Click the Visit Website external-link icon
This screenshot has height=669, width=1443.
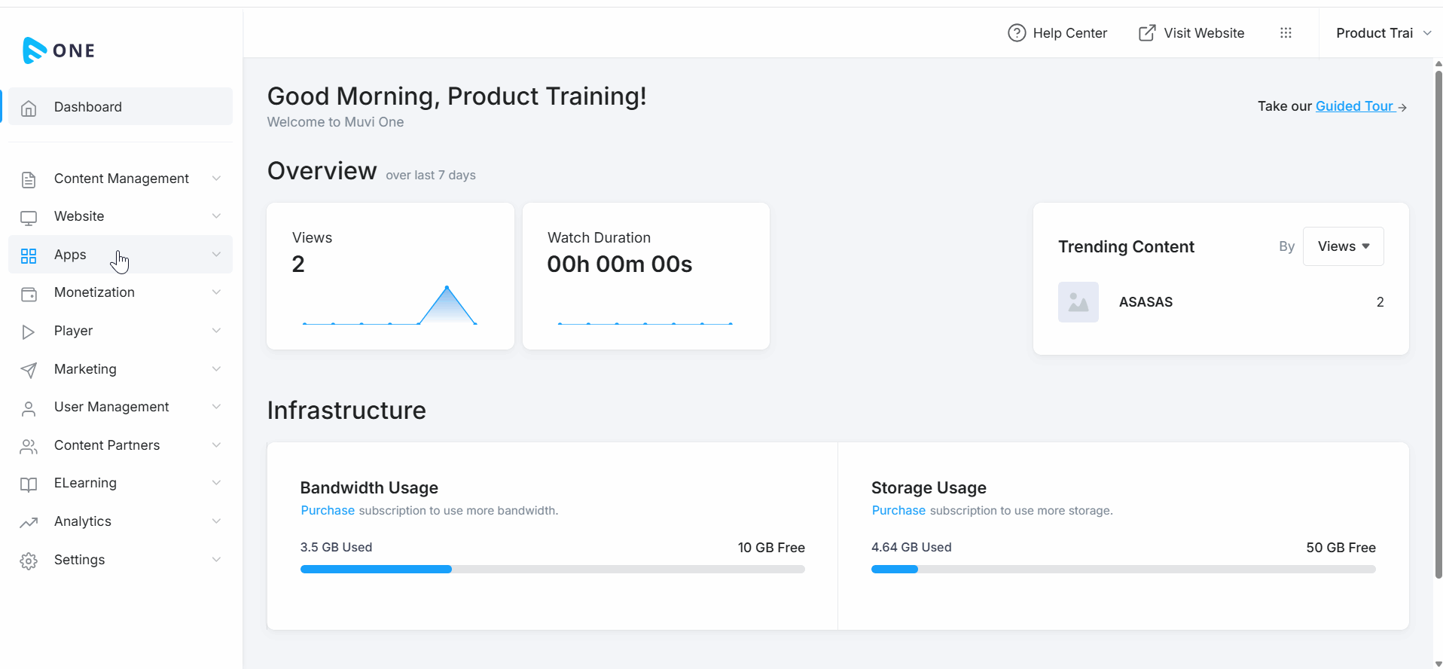pos(1147,33)
